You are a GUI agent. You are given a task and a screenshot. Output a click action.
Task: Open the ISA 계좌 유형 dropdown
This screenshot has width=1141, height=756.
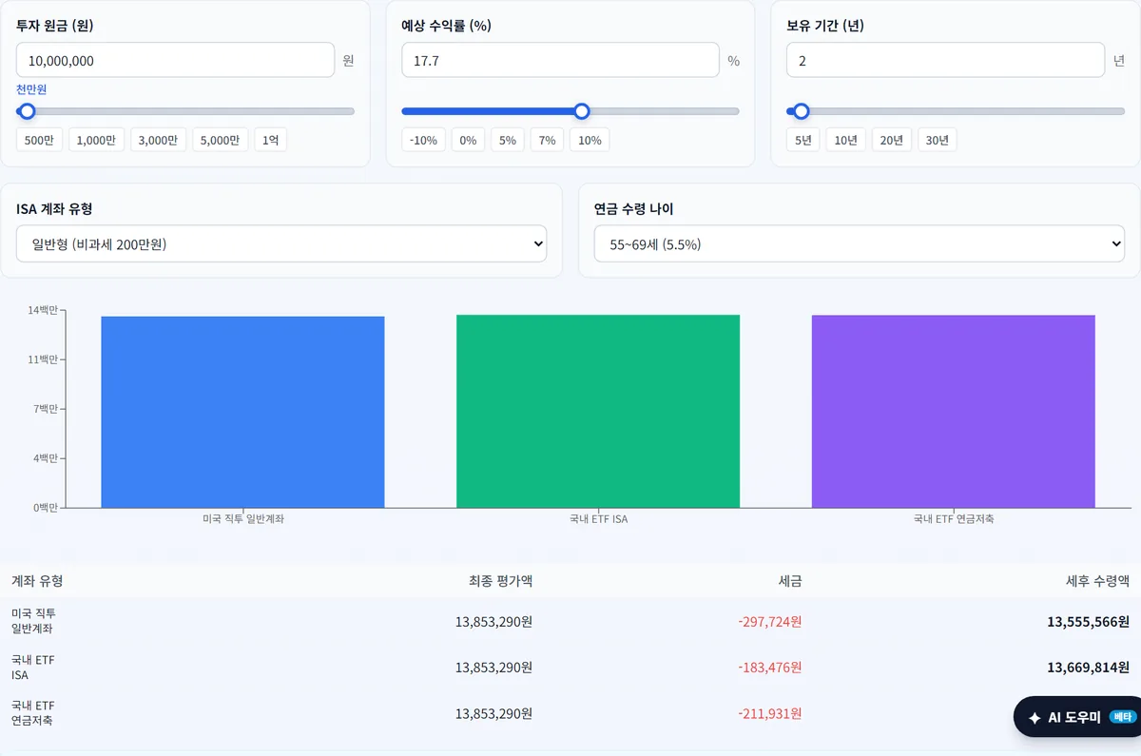tap(281, 243)
